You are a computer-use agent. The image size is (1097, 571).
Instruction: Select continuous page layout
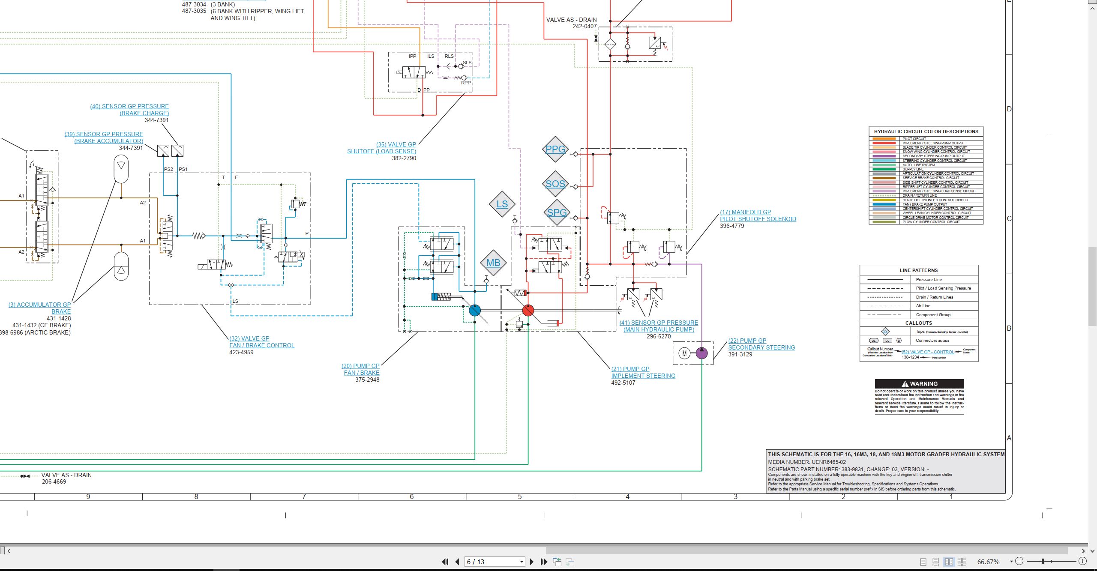pos(936,562)
